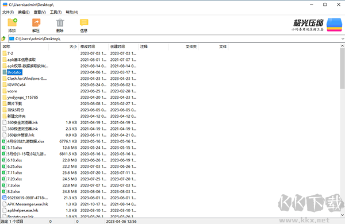Open the 编辑(E) menu
This screenshot has width=345, height=224.
click(x=24, y=12)
